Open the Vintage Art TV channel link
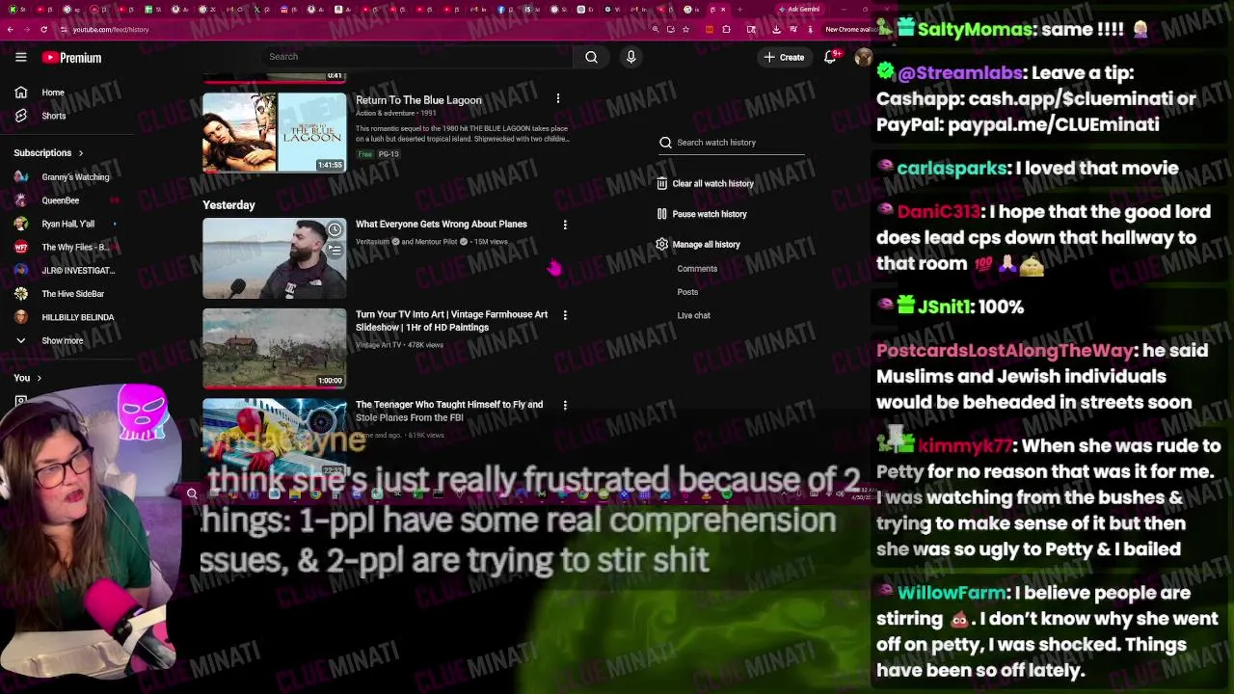1234x694 pixels. 378,345
